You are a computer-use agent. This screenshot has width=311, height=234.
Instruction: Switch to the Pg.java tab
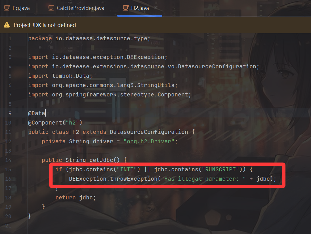pos(21,8)
